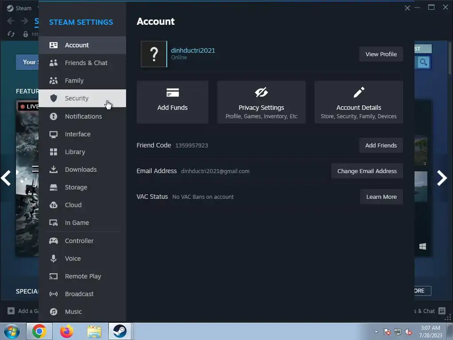Screen dimensions: 453x340
Task: Click Remote Play settings label
Action: click(83, 276)
